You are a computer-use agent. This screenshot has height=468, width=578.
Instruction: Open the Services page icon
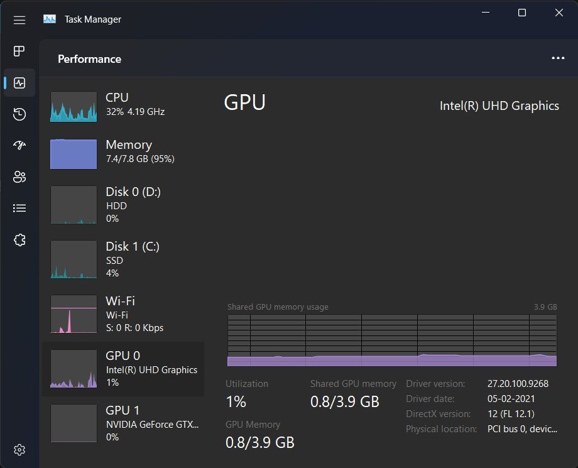click(x=19, y=240)
